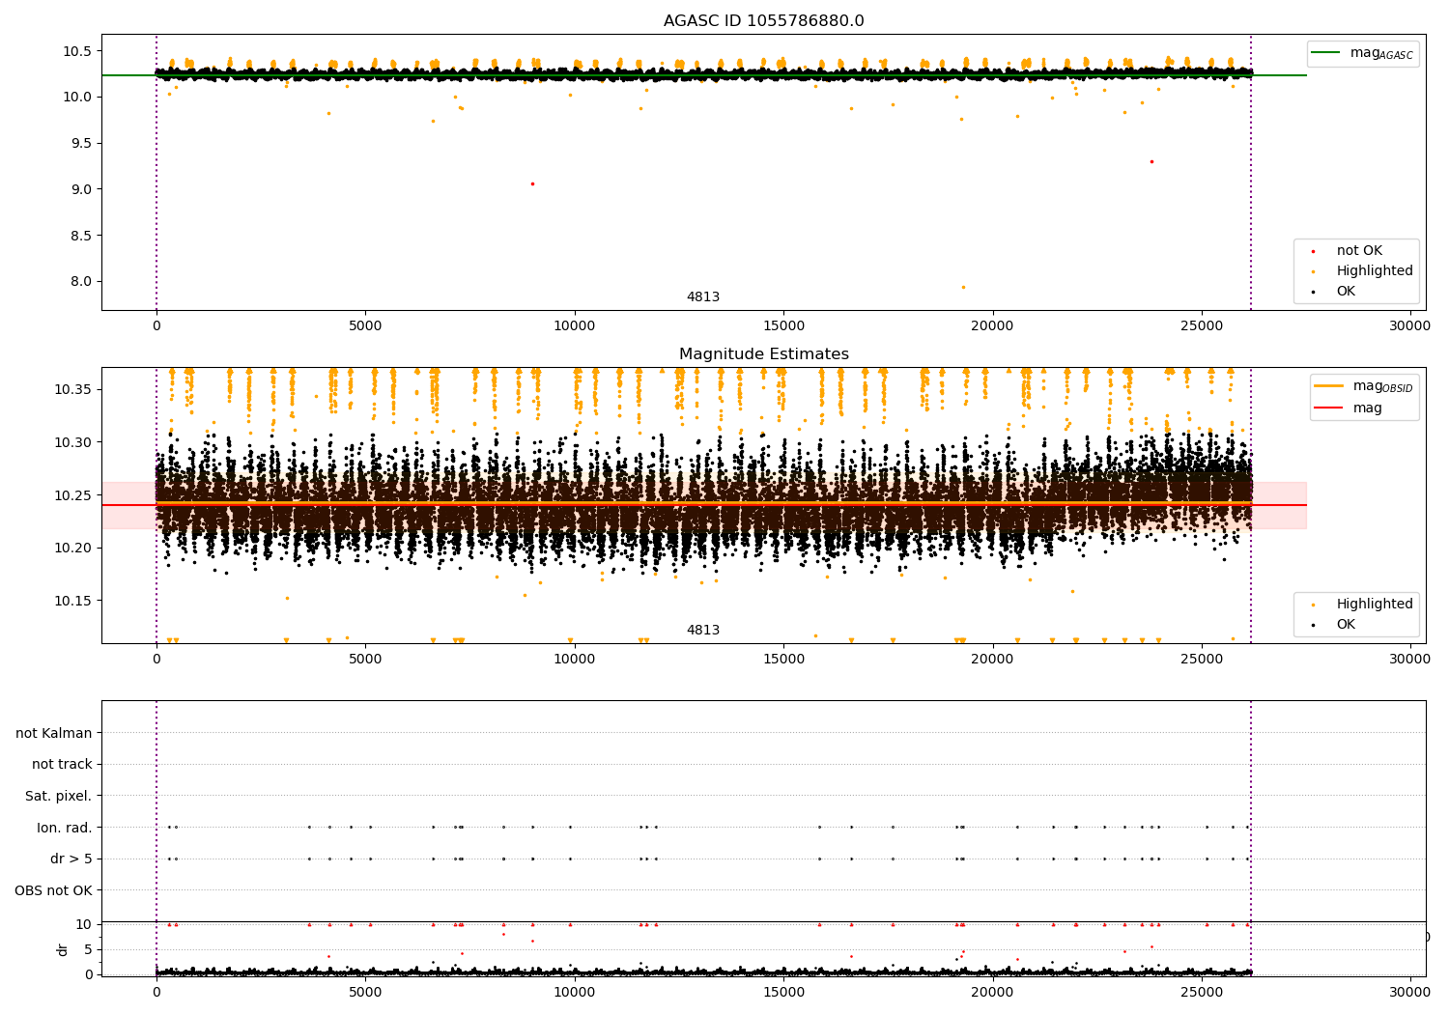Click the "OBS not OK" axis label

pos(53,890)
